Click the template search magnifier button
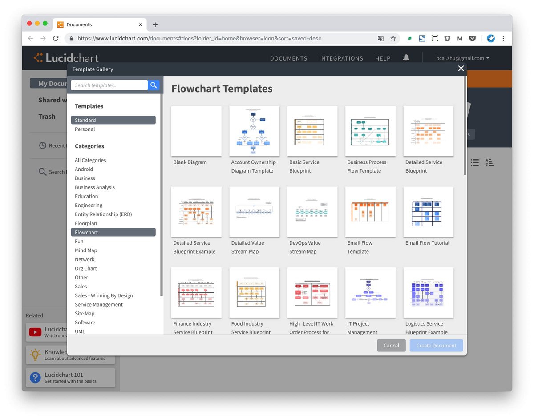Viewport: 534px width, 420px height. (x=154, y=85)
